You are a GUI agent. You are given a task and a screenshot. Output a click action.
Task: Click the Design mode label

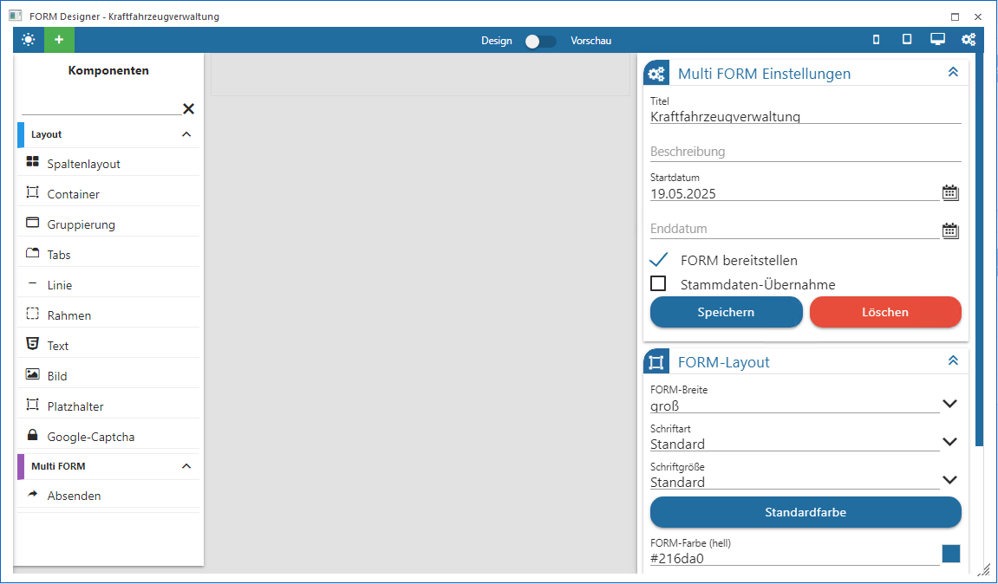coord(497,41)
